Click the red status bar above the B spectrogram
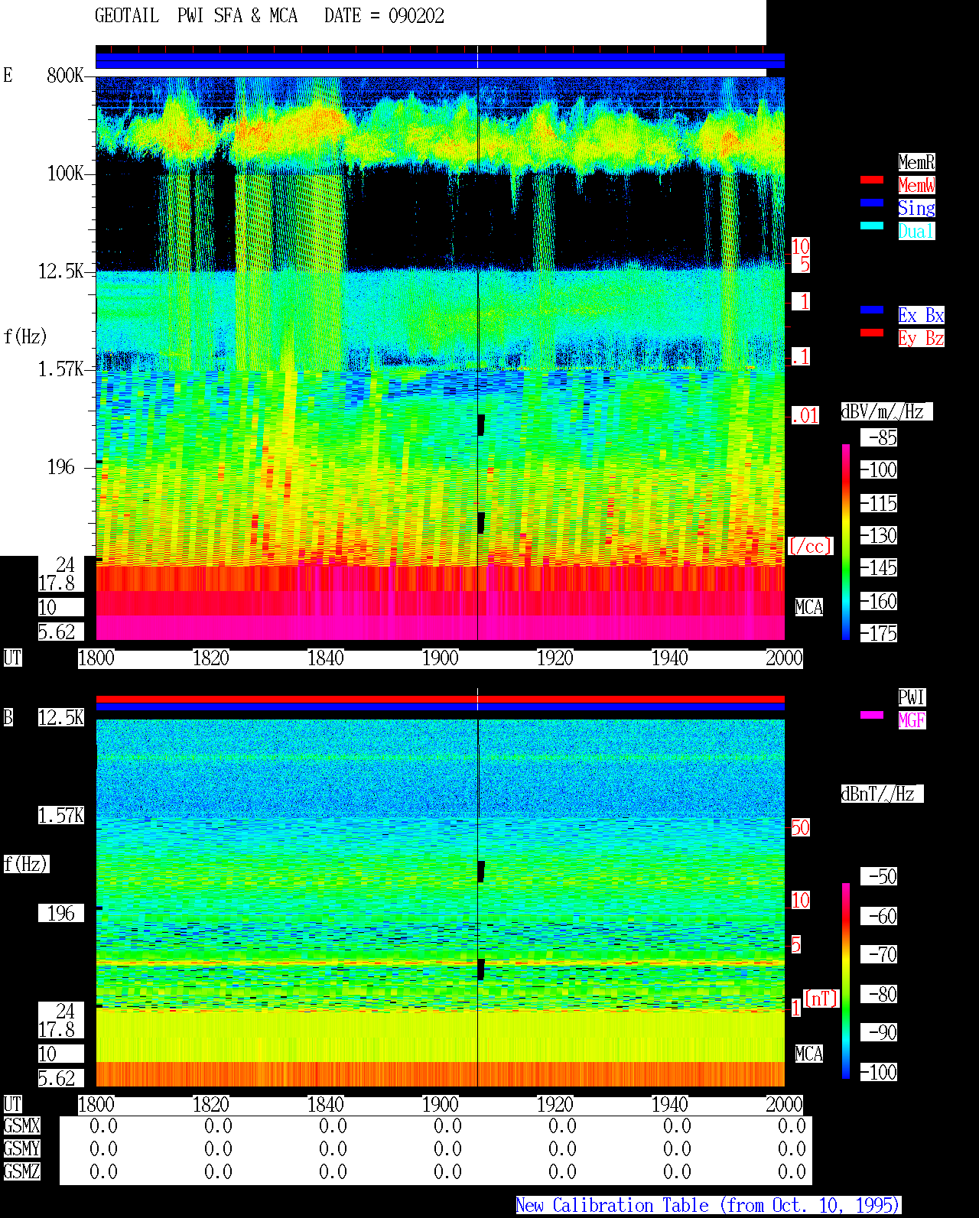Viewport: 979px width, 1218px height. (x=440, y=699)
